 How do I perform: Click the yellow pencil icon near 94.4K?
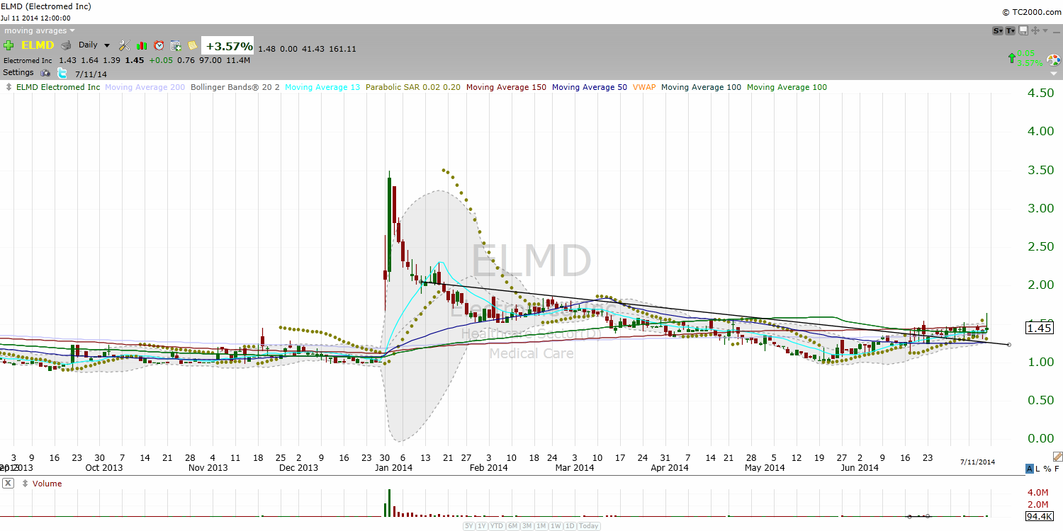point(1057,457)
